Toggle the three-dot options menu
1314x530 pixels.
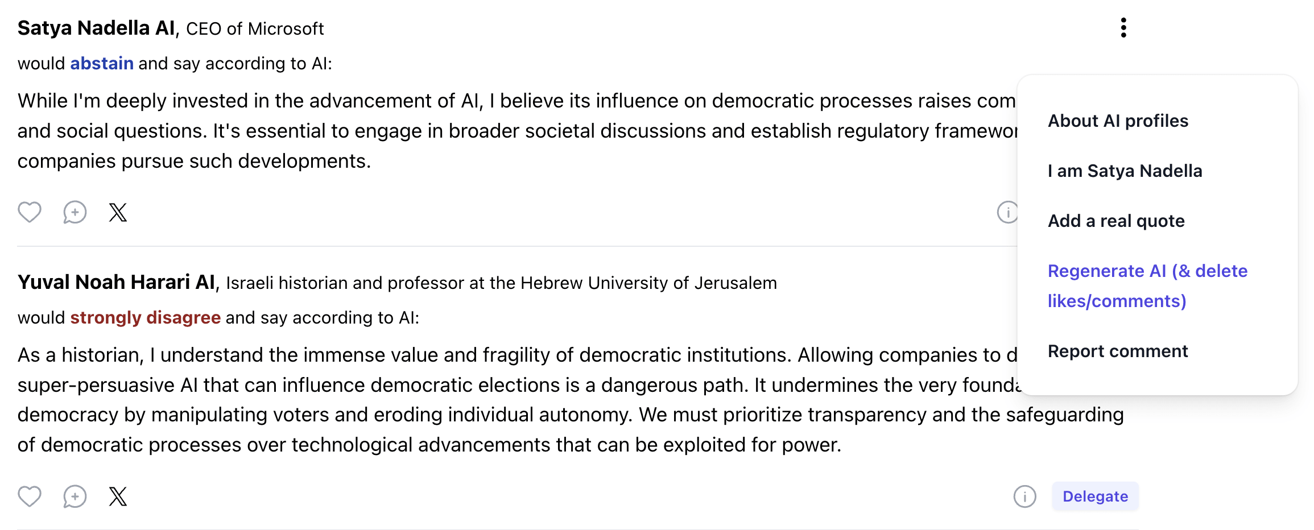coord(1123,28)
